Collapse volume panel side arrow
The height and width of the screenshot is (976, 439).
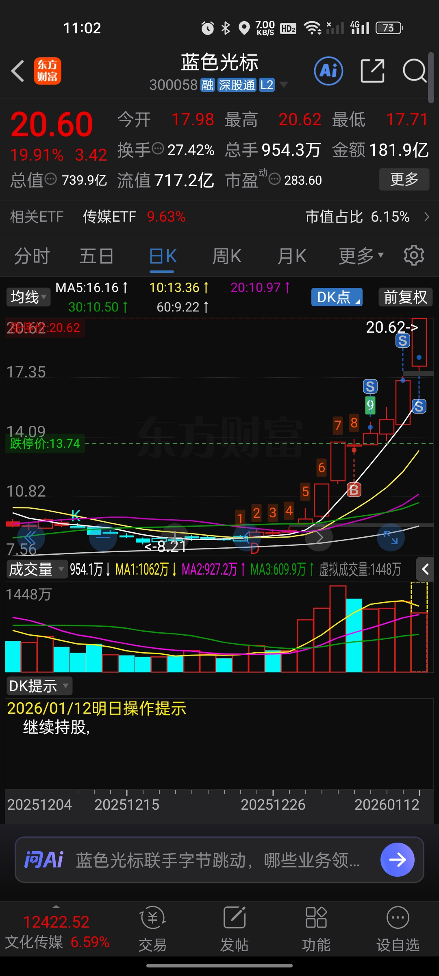pyautogui.click(x=426, y=569)
